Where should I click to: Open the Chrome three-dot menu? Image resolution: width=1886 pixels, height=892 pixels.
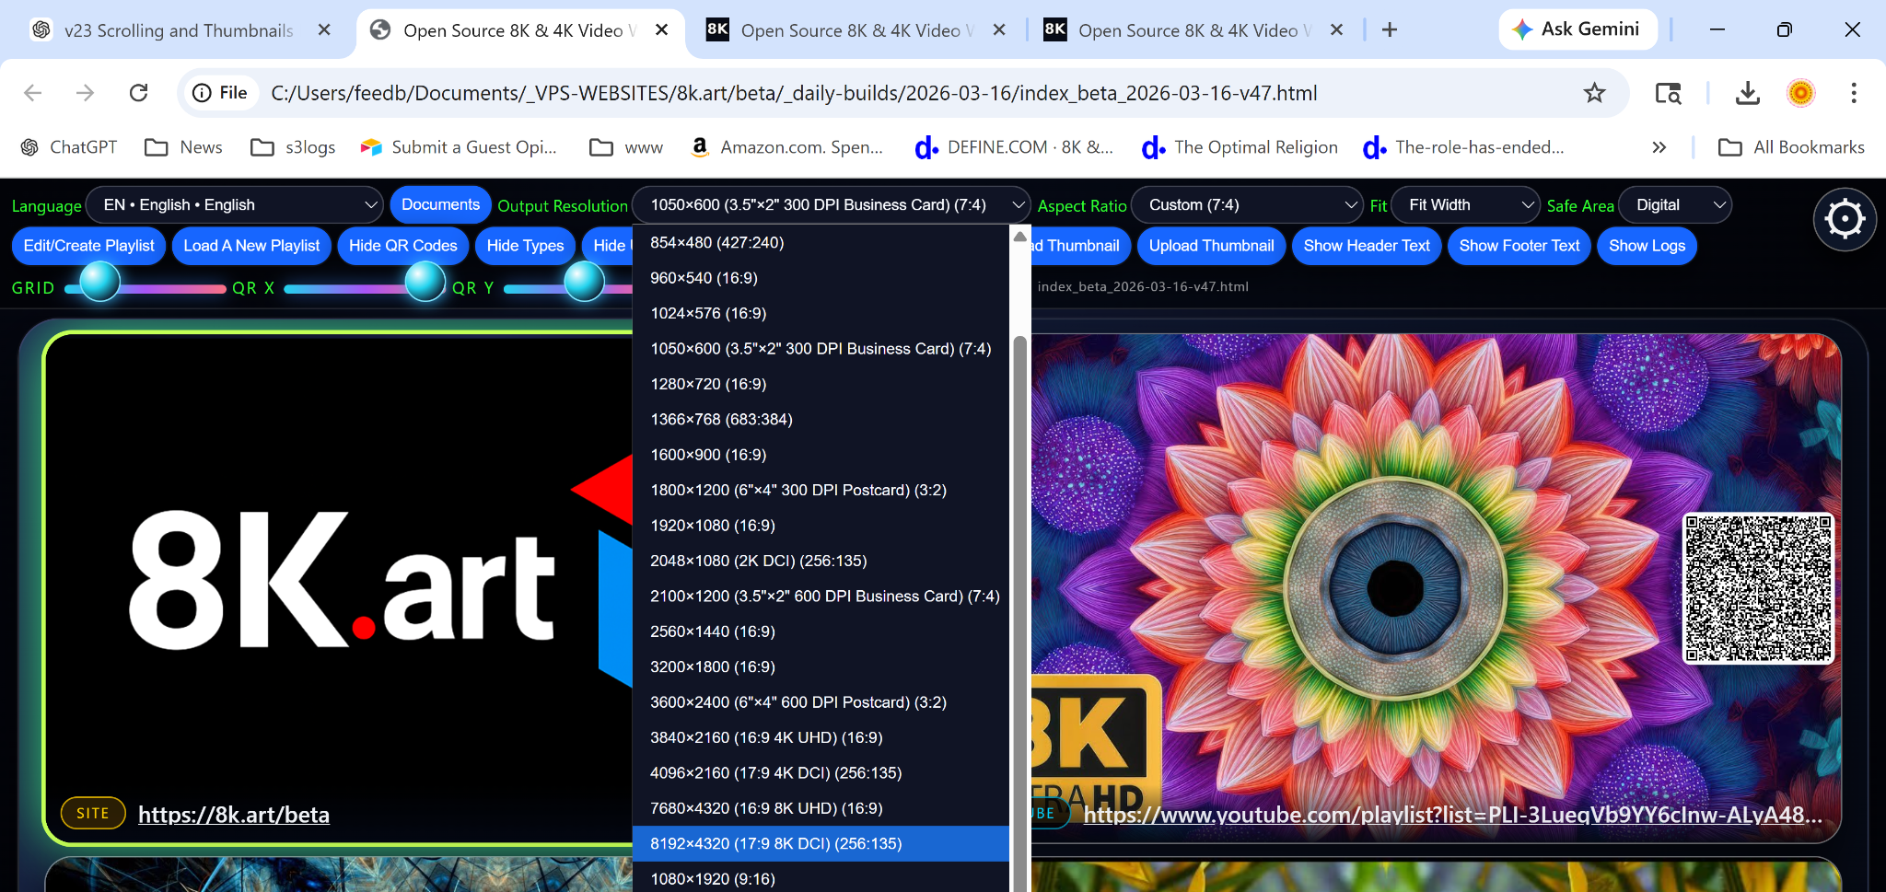click(1854, 93)
